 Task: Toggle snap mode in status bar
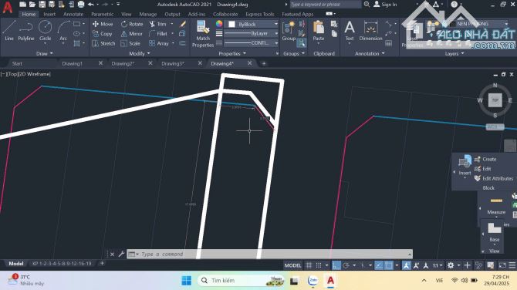pyautogui.click(x=319, y=265)
